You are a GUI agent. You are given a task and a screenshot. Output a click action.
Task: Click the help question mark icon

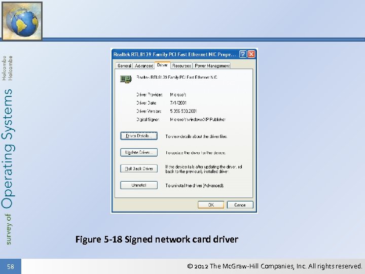tap(243, 54)
